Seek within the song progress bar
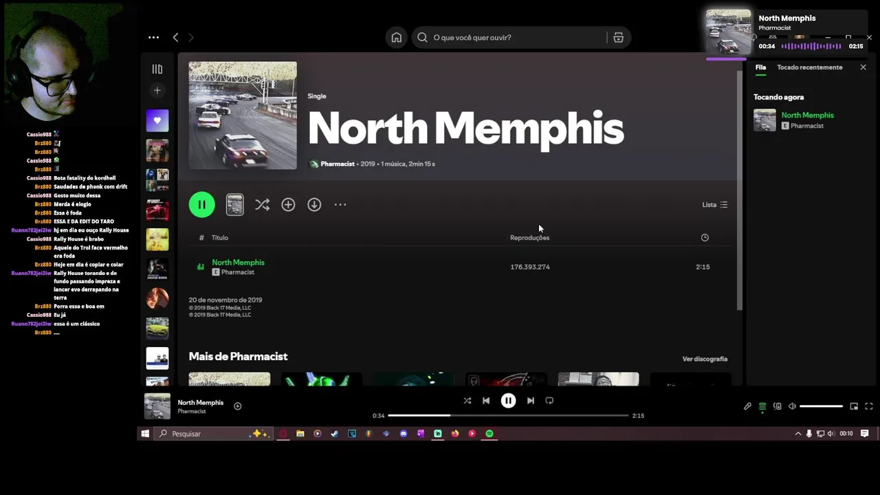Image resolution: width=880 pixels, height=495 pixels. click(508, 415)
